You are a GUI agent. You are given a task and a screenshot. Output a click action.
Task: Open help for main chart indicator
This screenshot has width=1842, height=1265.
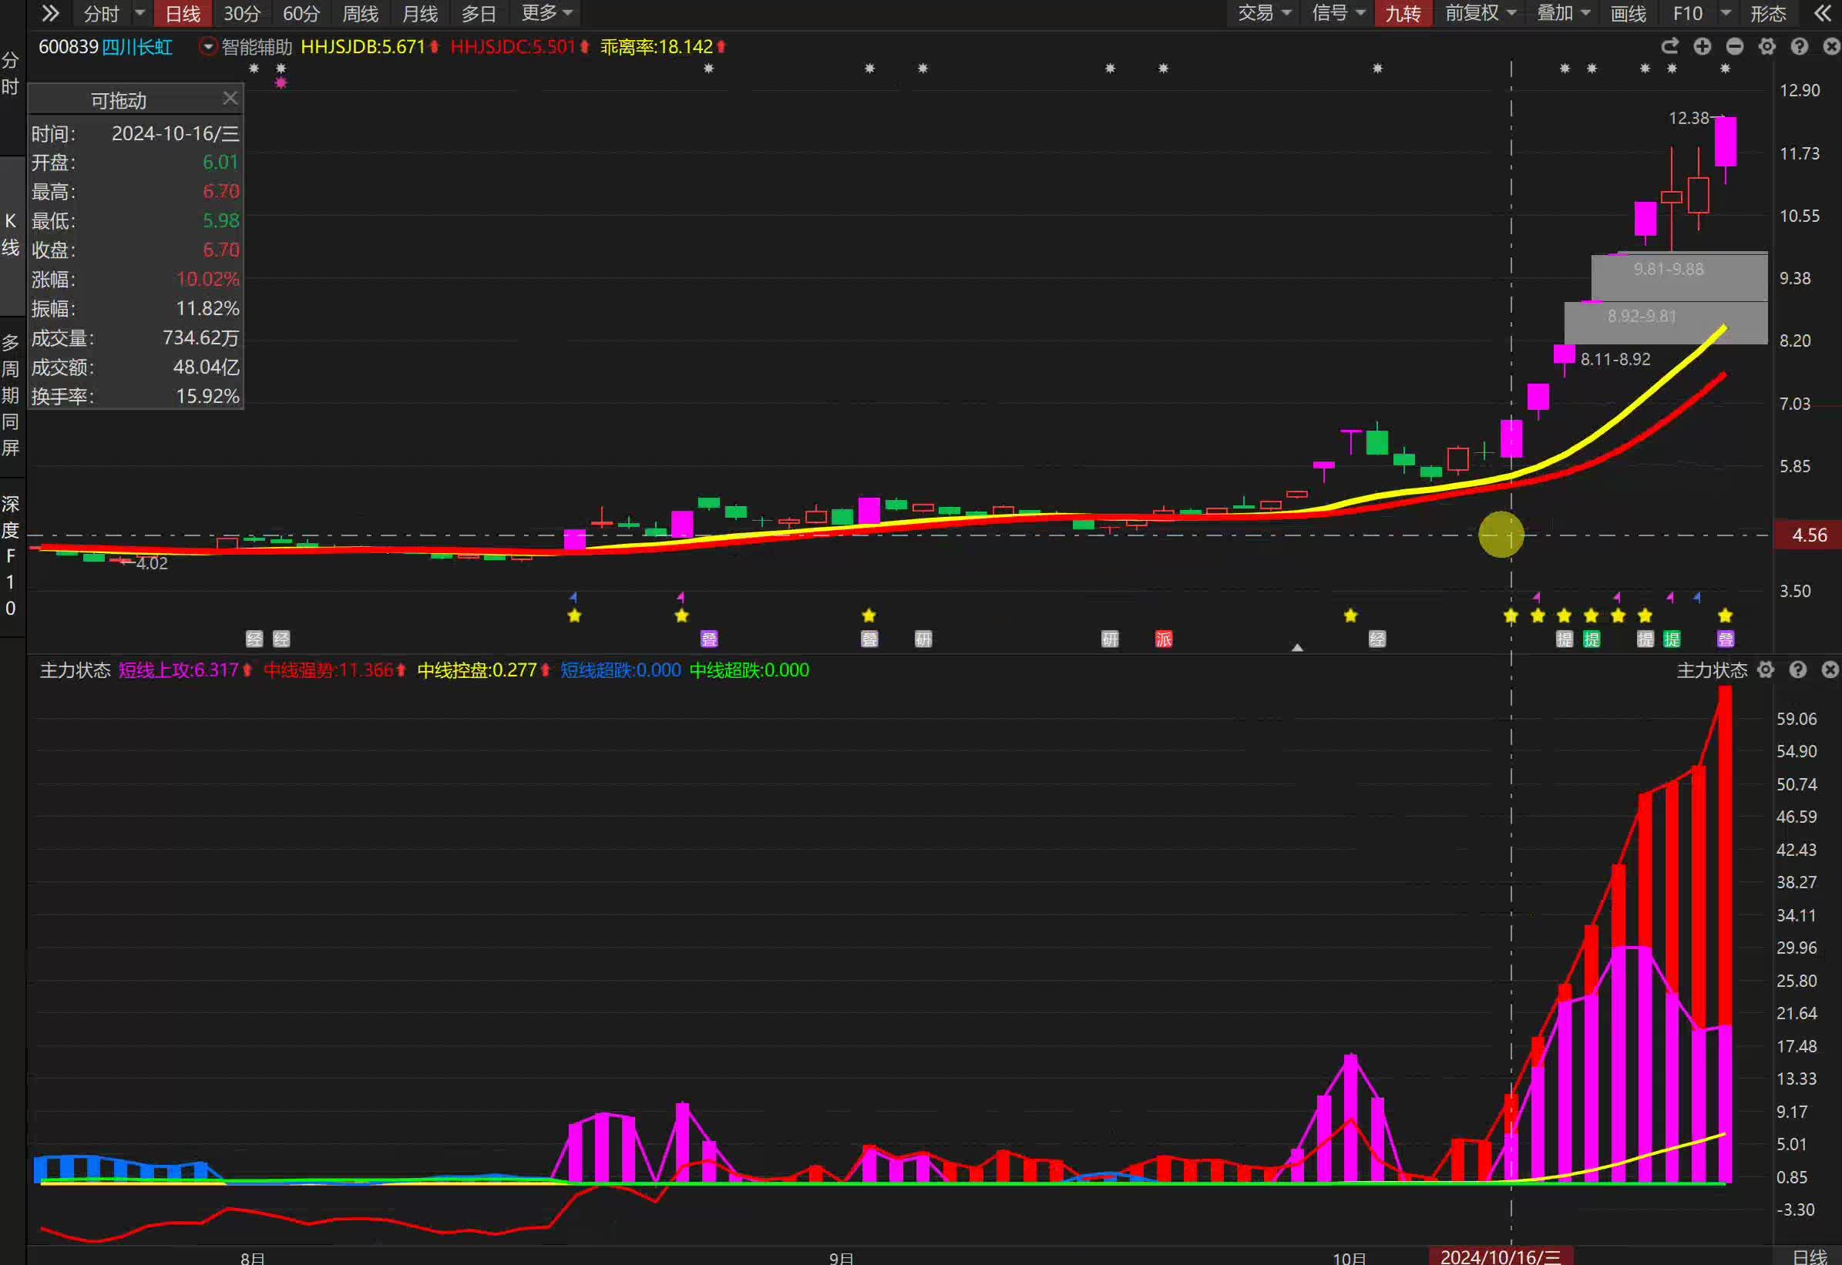pyautogui.click(x=1800, y=47)
